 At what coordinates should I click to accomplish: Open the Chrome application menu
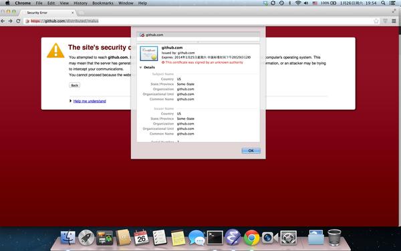pos(23,3)
